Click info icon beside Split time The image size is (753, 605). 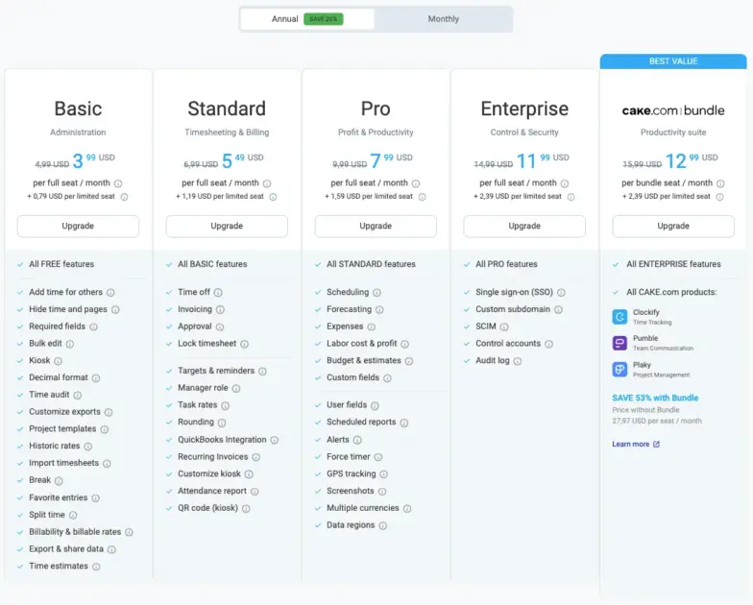click(73, 515)
